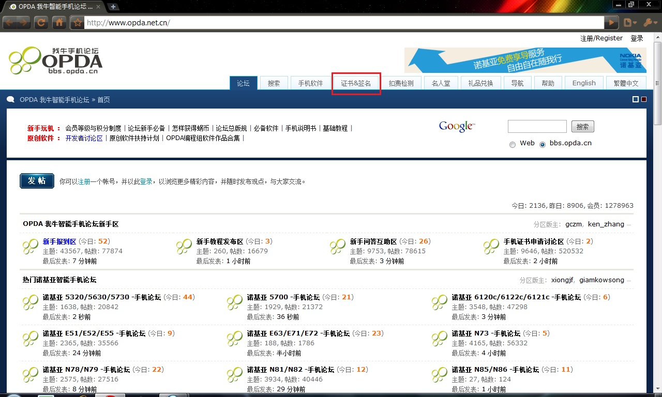The image size is (662, 397).
Task: Open the 注册/Register link at the top
Action: pyautogui.click(x=601, y=38)
